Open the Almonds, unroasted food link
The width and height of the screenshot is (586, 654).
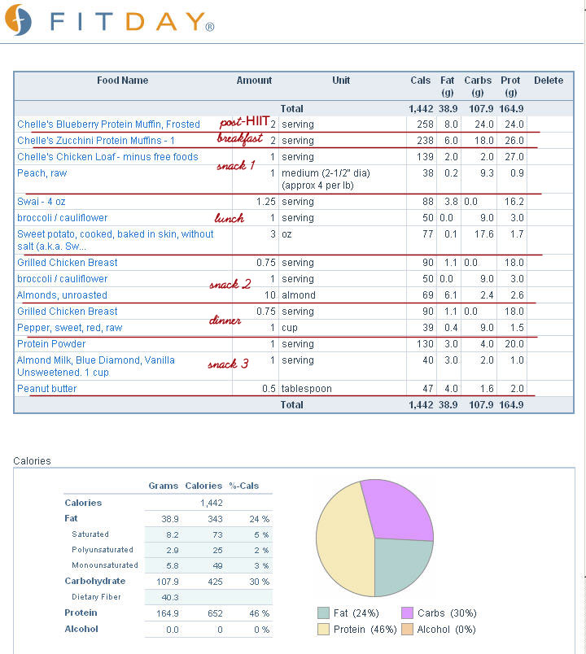pos(62,295)
